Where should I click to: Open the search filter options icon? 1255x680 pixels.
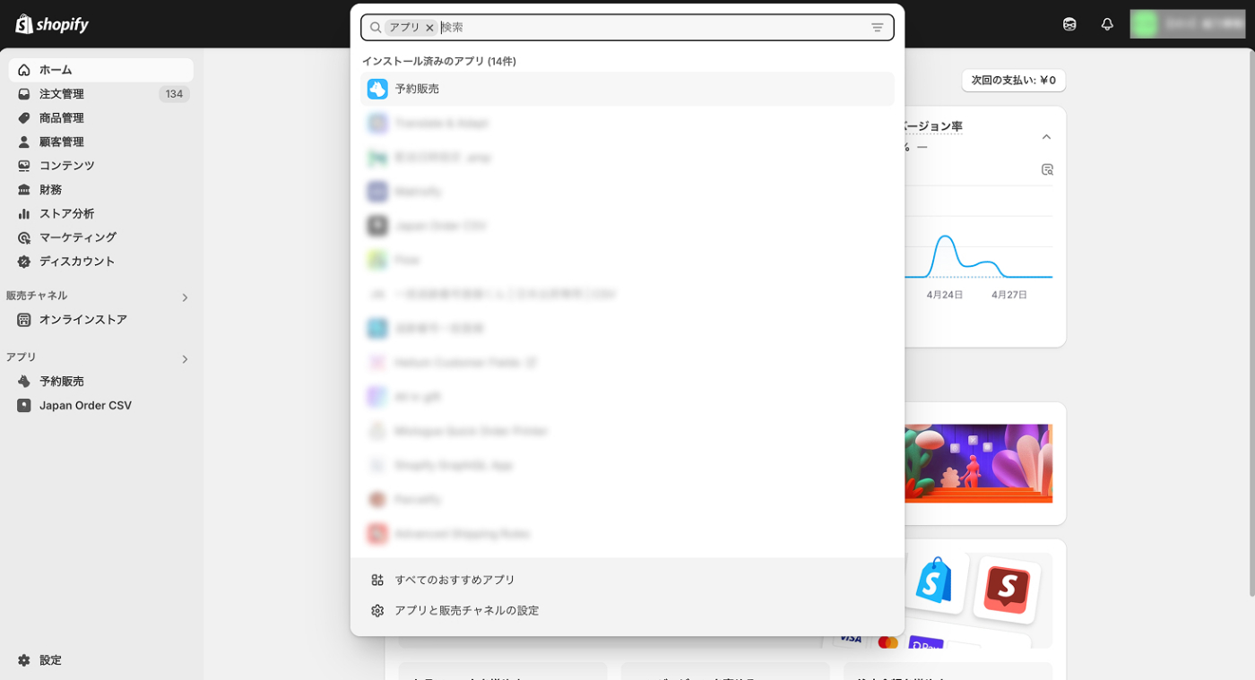pyautogui.click(x=878, y=28)
